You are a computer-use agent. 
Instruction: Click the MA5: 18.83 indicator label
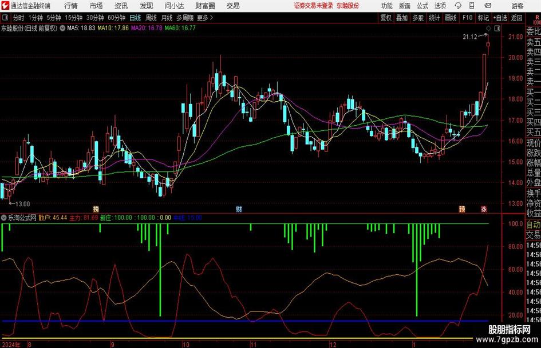(81, 28)
